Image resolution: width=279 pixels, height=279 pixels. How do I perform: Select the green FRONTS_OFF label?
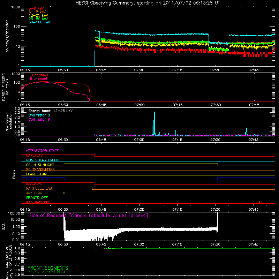37,198
